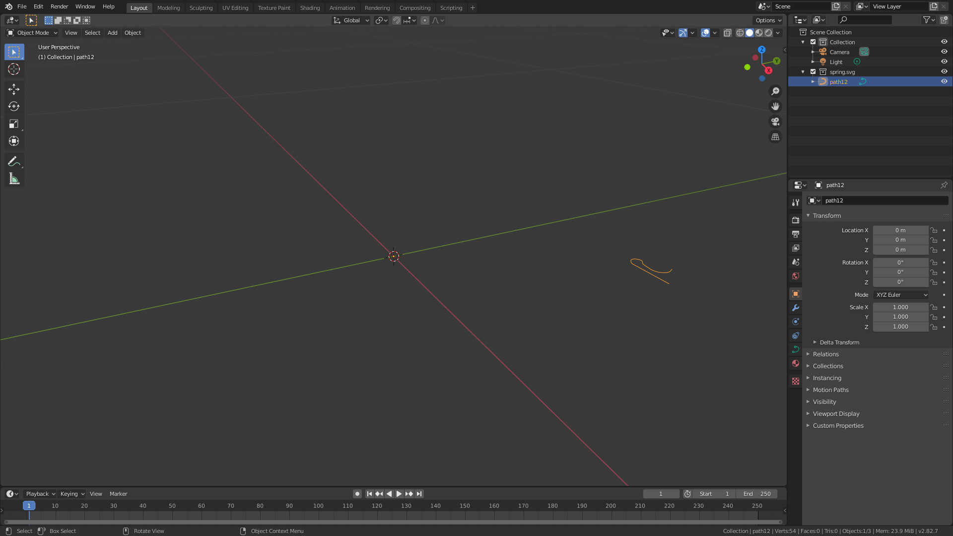Open the Output properties tab
Image resolution: width=953 pixels, height=536 pixels.
[796, 234]
